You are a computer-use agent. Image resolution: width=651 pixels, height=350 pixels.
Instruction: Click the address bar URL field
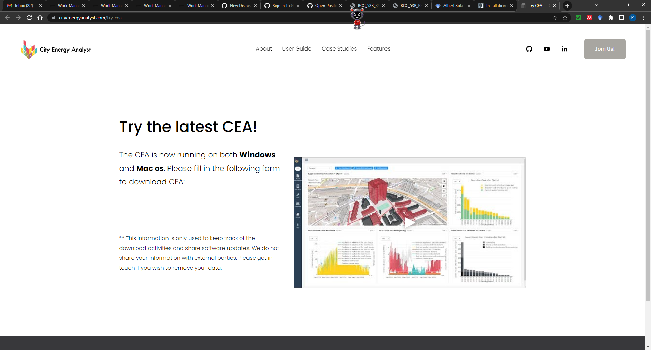pyautogui.click(x=298, y=18)
